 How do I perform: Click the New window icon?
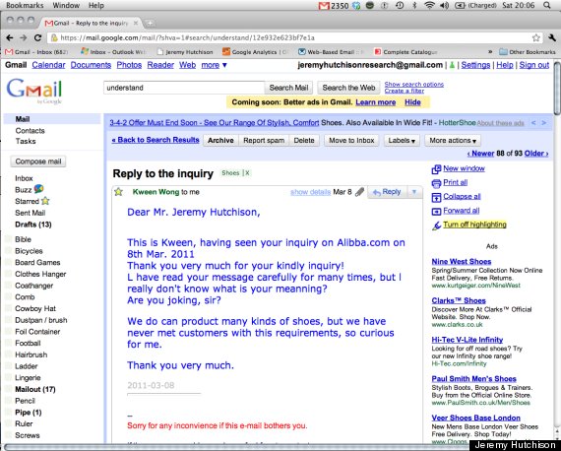(436, 169)
